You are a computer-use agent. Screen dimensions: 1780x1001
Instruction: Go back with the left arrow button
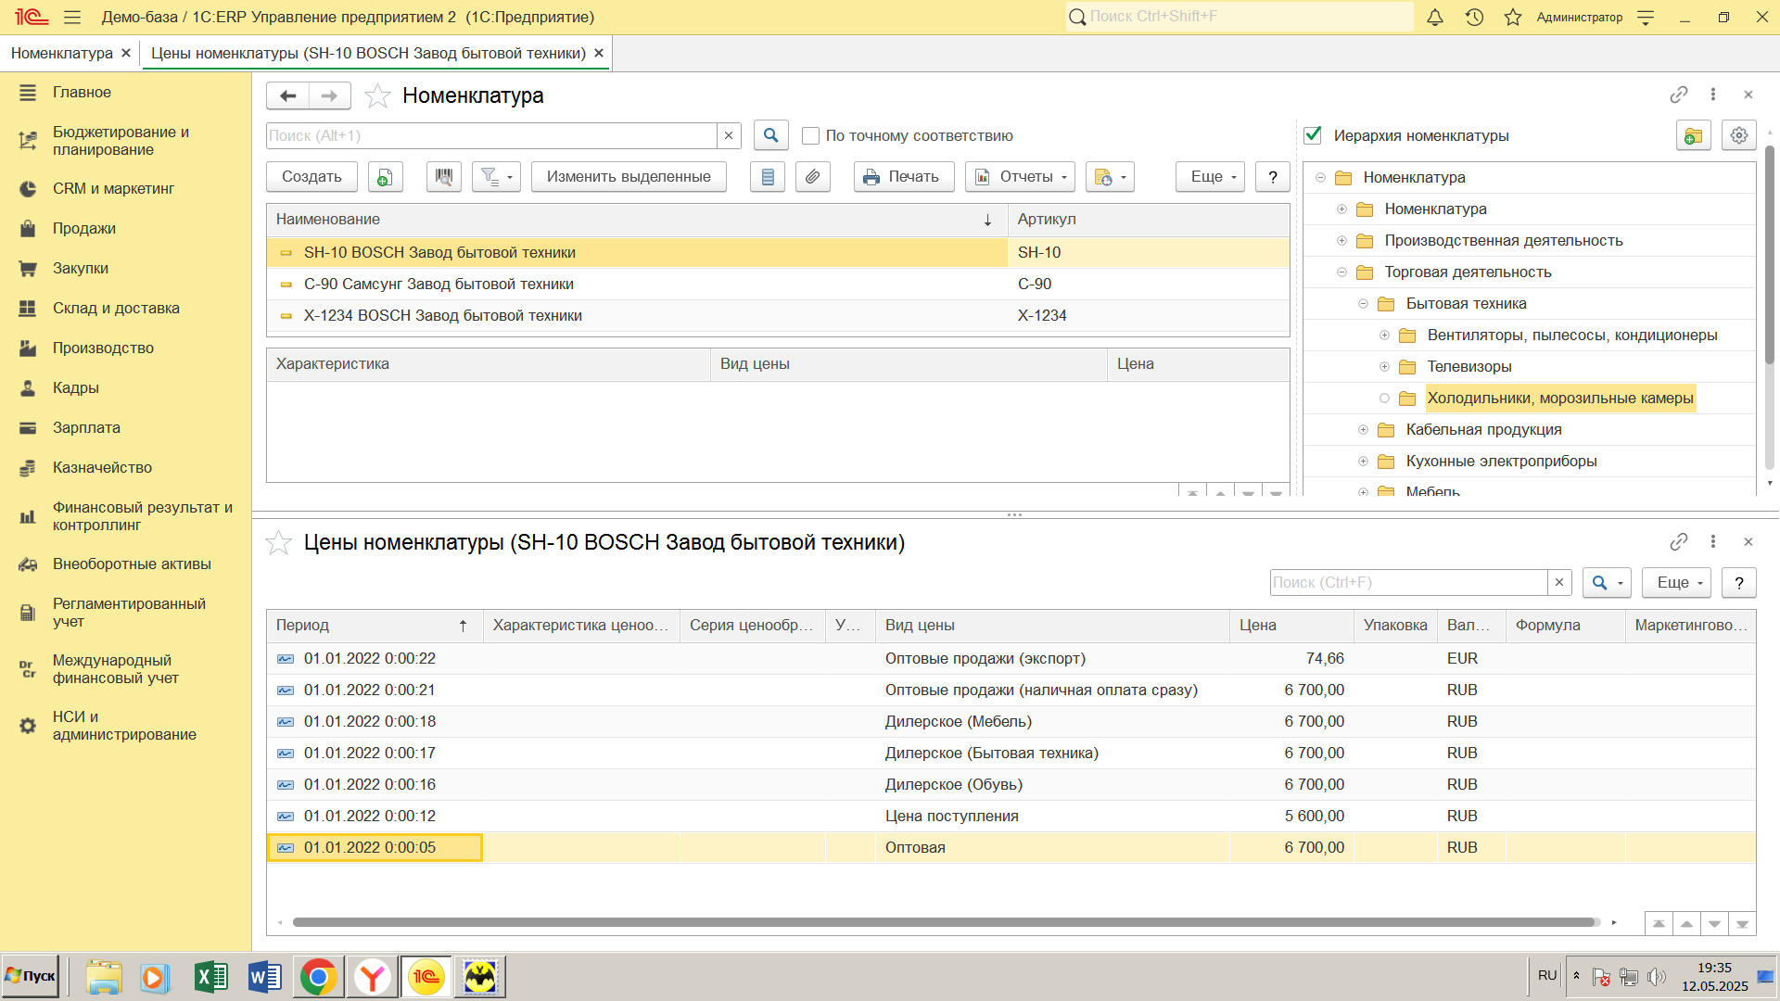coord(287,95)
